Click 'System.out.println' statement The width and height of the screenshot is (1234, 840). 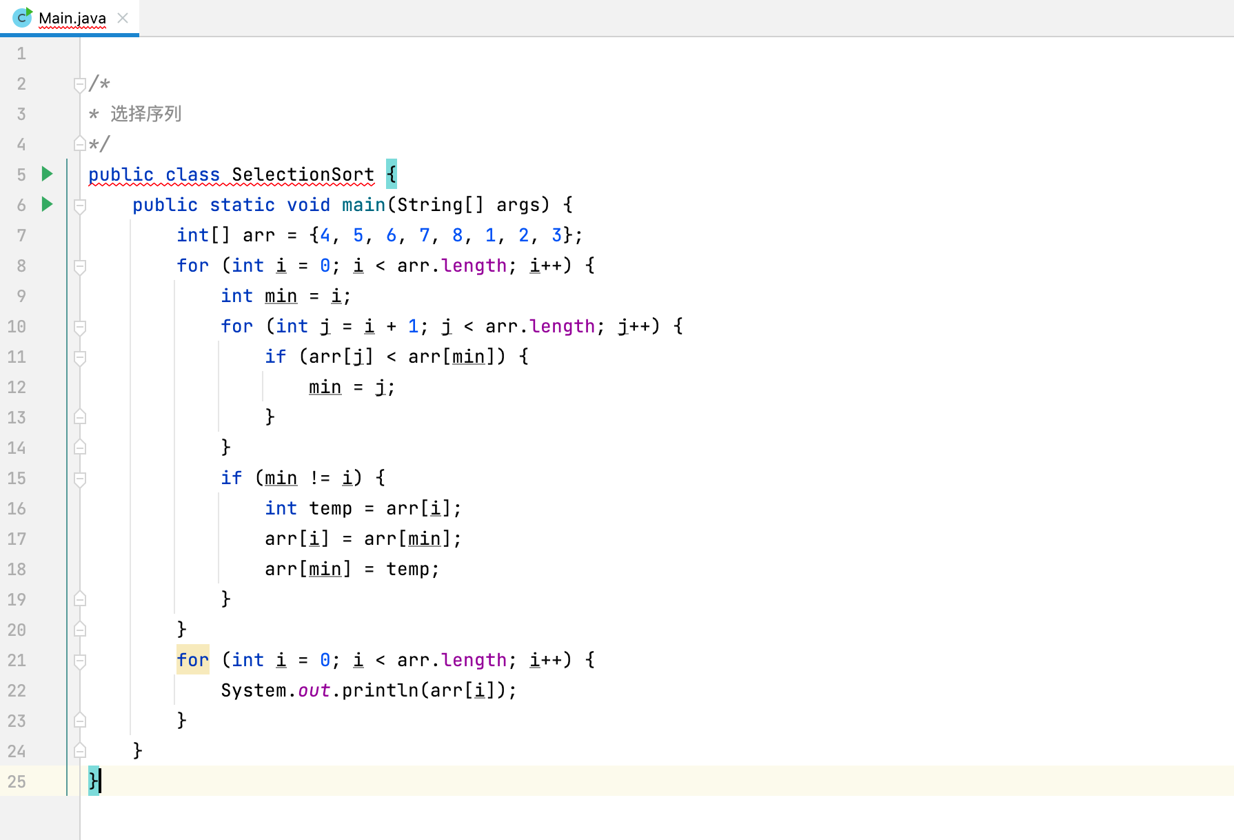[368, 690]
